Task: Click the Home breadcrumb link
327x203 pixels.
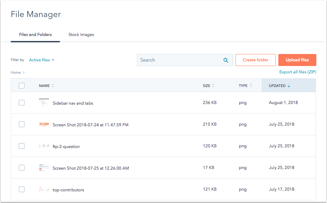Action: [16, 72]
